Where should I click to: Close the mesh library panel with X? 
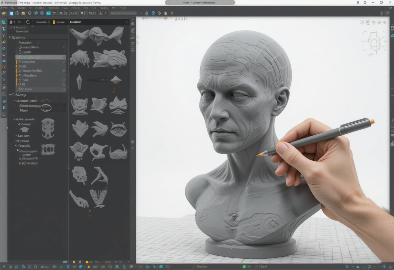(x=127, y=22)
